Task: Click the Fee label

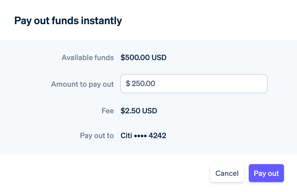Action: [x=108, y=111]
